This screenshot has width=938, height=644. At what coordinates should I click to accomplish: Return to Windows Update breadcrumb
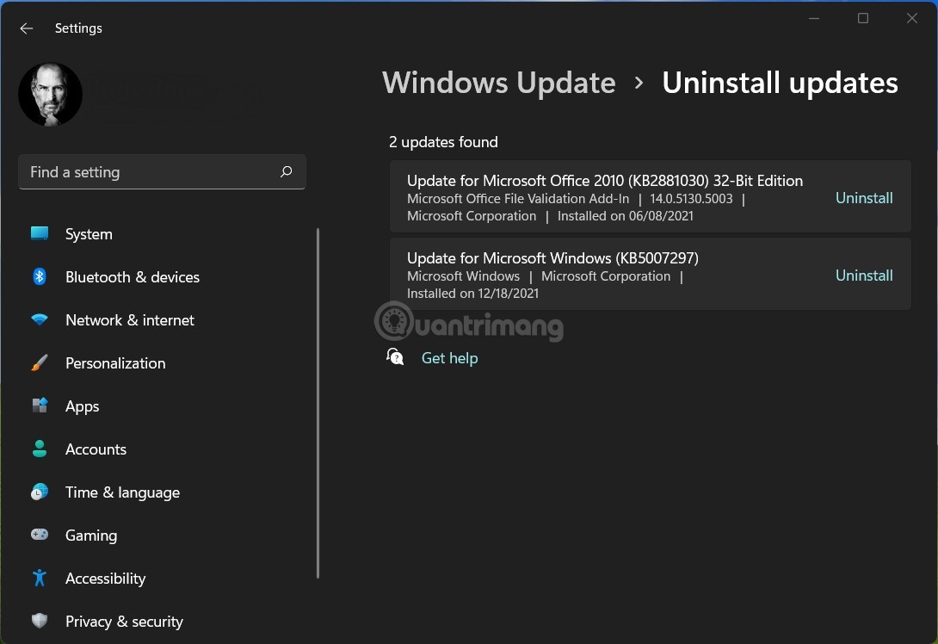499,83
